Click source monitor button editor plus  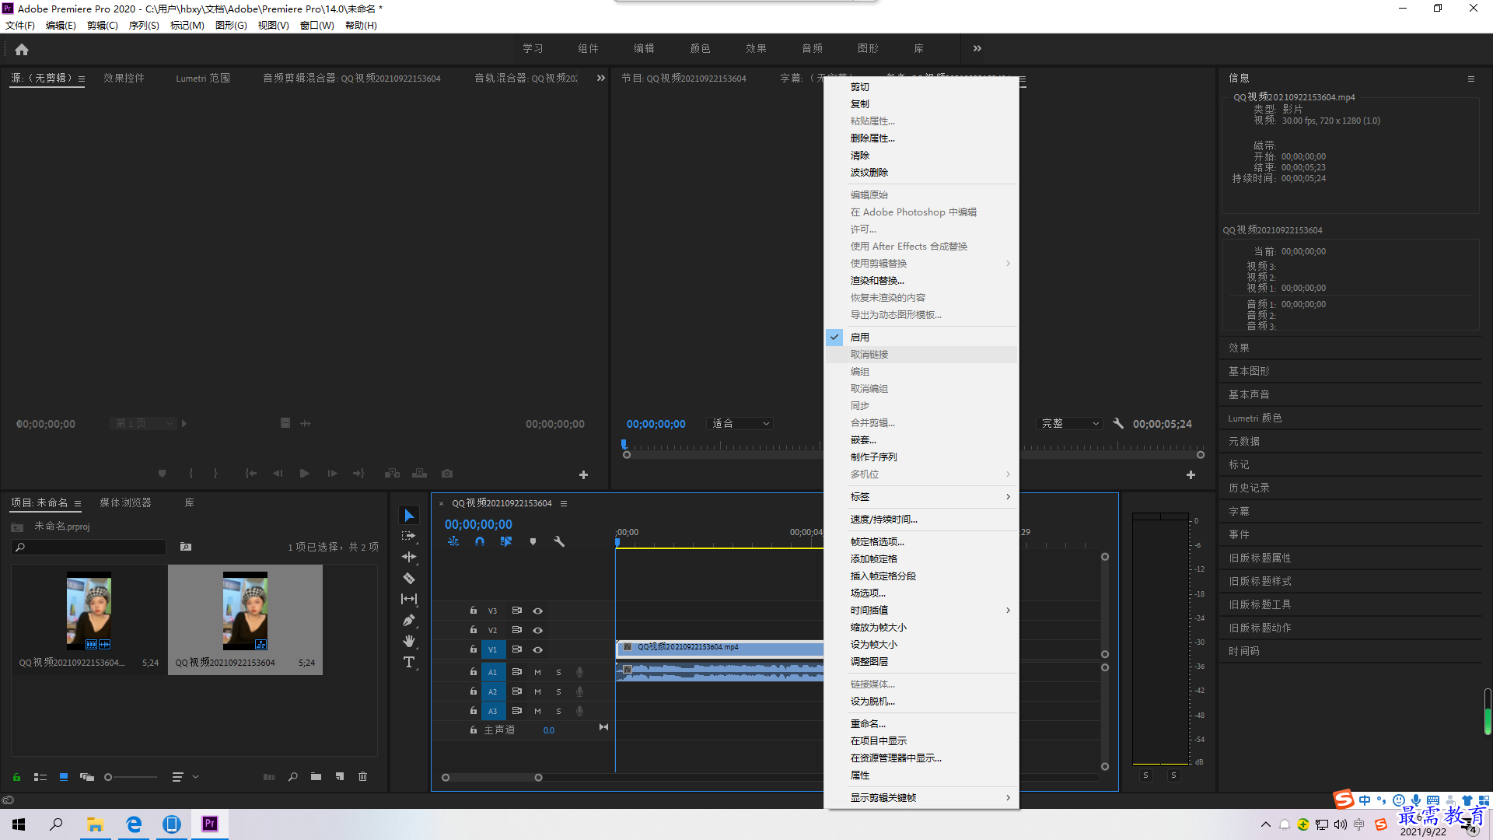[583, 474]
